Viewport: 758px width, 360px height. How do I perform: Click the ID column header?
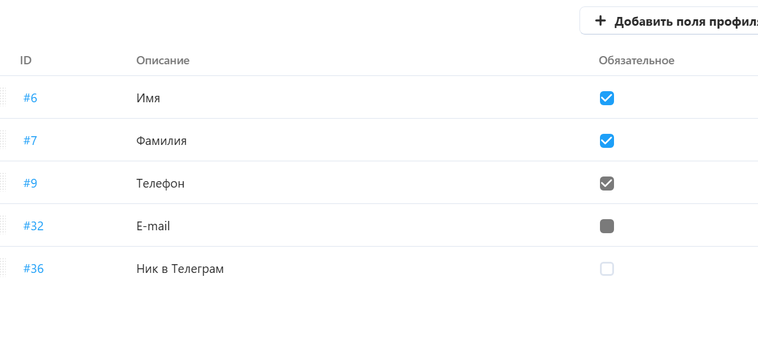point(26,61)
